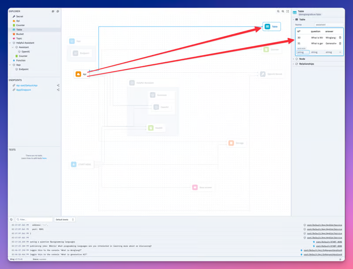This screenshot has height=269, width=353.
Task: Zoom in on the canvas map
Action: point(283,11)
